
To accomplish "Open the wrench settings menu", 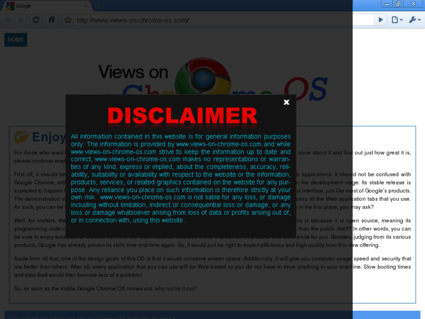I will coord(414,20).
